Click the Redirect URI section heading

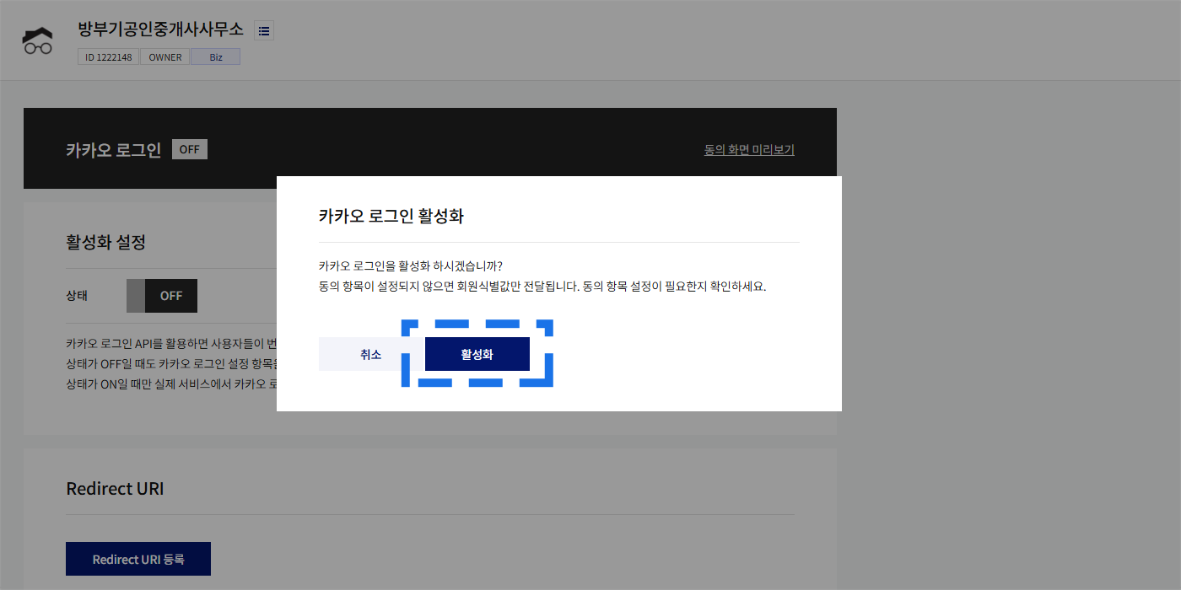(115, 489)
